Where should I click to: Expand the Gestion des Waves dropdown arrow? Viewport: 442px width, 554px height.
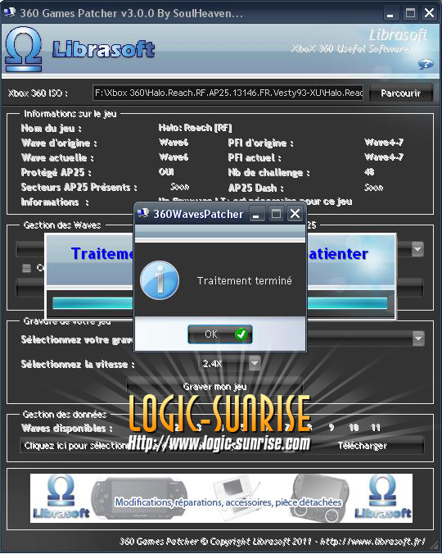tap(417, 249)
